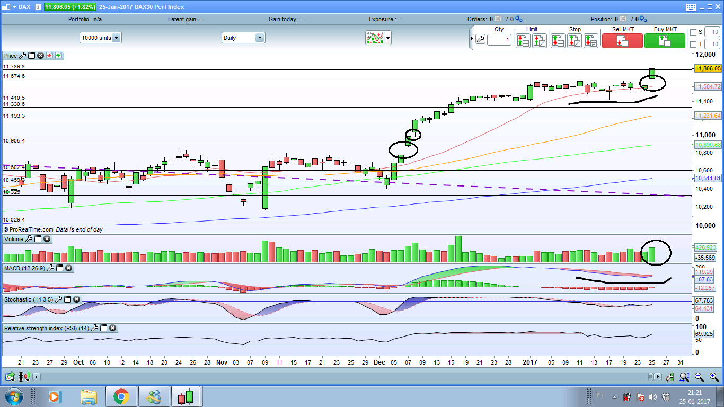Click the Qty input field

click(499, 40)
